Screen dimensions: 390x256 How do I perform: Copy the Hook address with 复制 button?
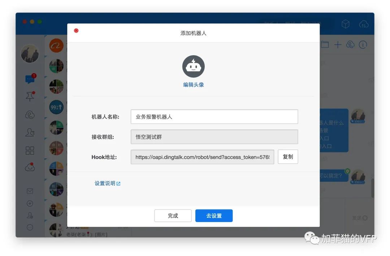288,157
